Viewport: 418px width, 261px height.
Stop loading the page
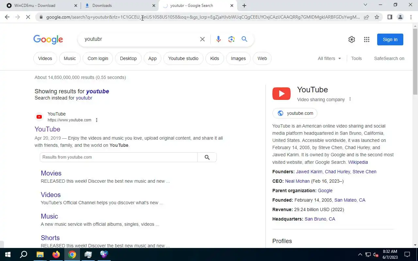(28, 17)
